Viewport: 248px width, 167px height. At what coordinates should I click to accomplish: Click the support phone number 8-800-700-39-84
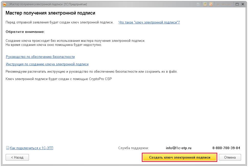click(226, 148)
